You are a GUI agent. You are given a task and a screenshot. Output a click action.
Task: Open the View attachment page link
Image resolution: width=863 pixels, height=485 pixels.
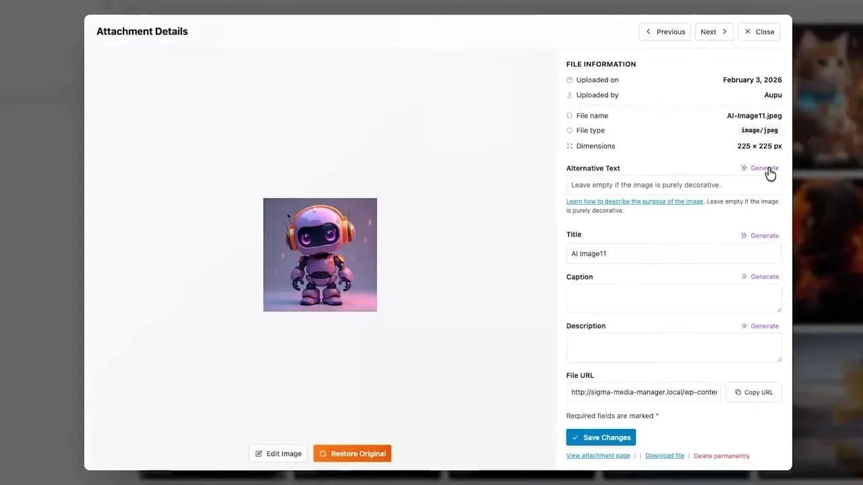(597, 455)
